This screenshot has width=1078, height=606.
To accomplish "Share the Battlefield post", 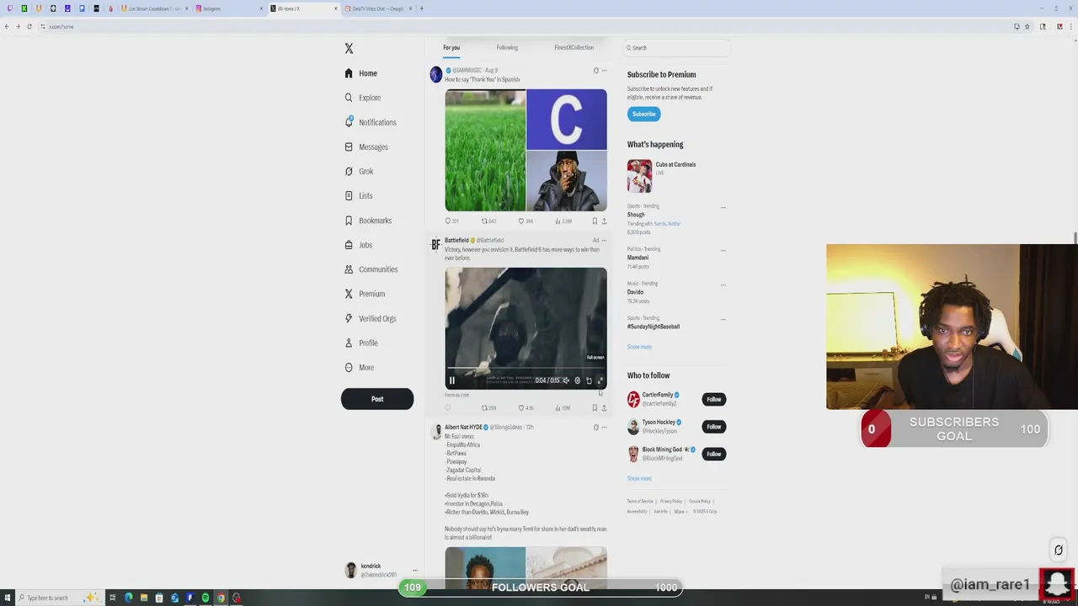I will click(604, 408).
